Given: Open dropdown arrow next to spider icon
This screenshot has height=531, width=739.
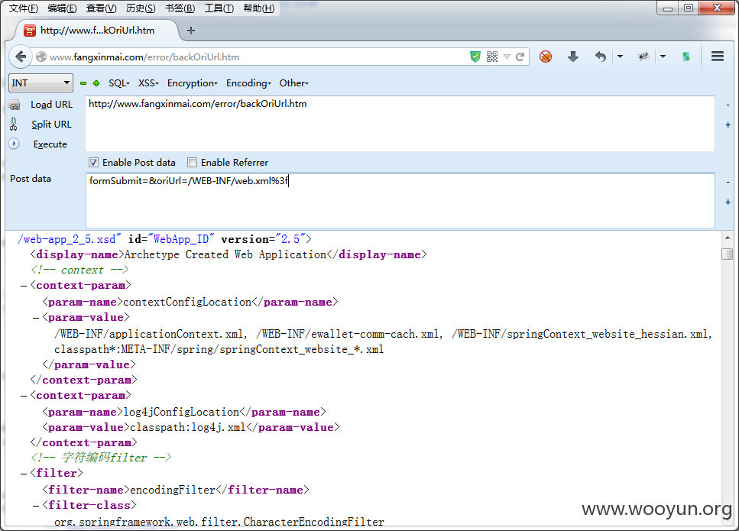Looking at the screenshot, I should coord(663,57).
